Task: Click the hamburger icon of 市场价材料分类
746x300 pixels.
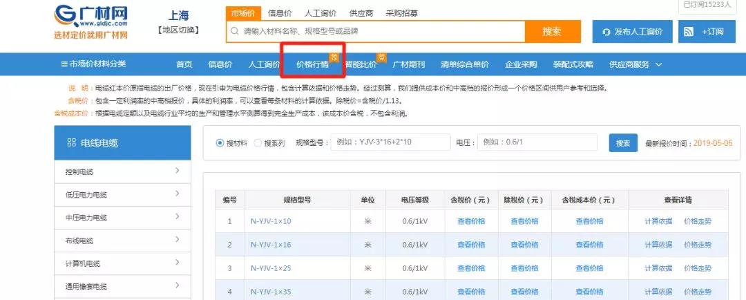Action: (x=64, y=64)
